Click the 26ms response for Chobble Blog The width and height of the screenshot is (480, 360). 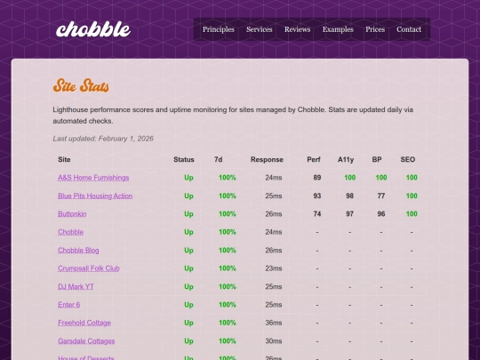coord(274,250)
